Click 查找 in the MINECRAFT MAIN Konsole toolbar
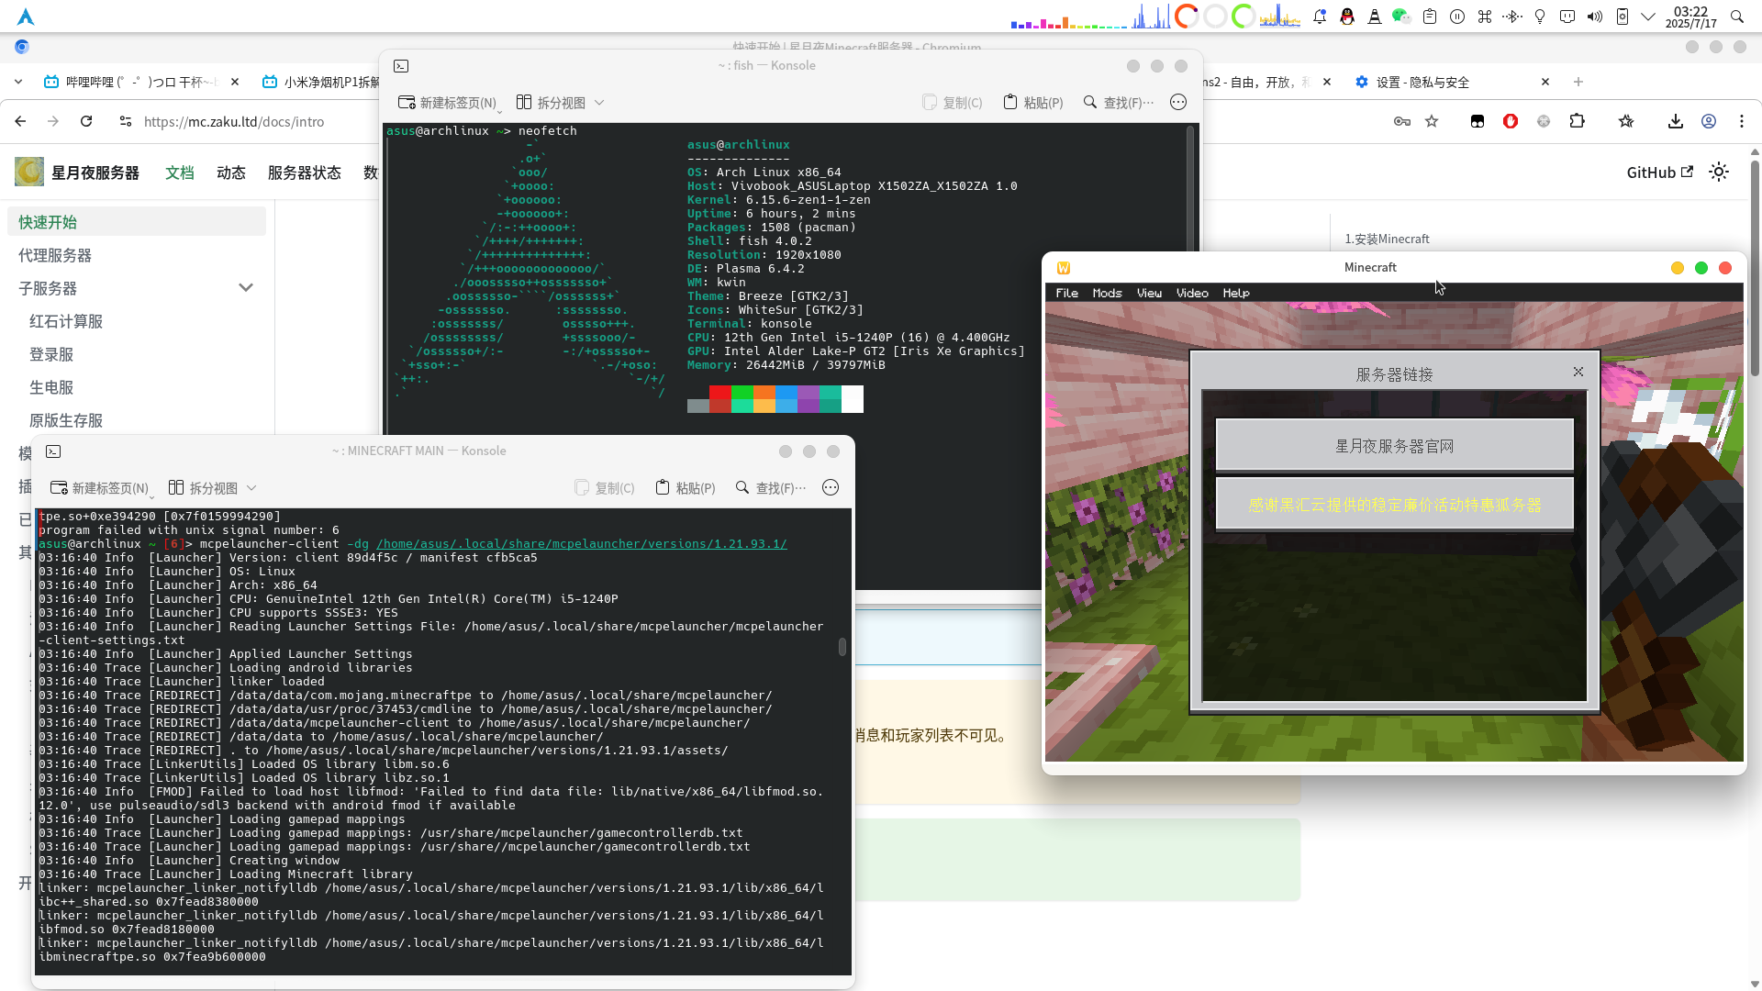This screenshot has width=1762, height=991. 771,488
